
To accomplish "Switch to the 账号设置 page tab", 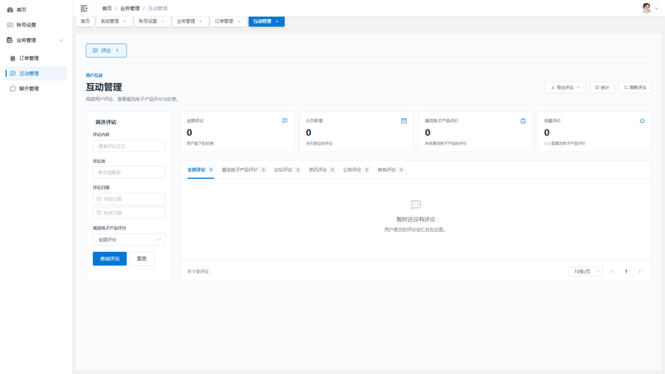I will pos(148,22).
